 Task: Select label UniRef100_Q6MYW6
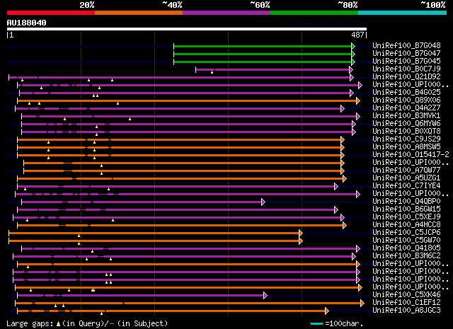tap(406, 123)
